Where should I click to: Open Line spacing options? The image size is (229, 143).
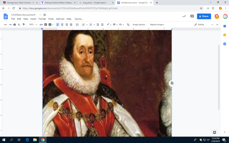coord(77,25)
